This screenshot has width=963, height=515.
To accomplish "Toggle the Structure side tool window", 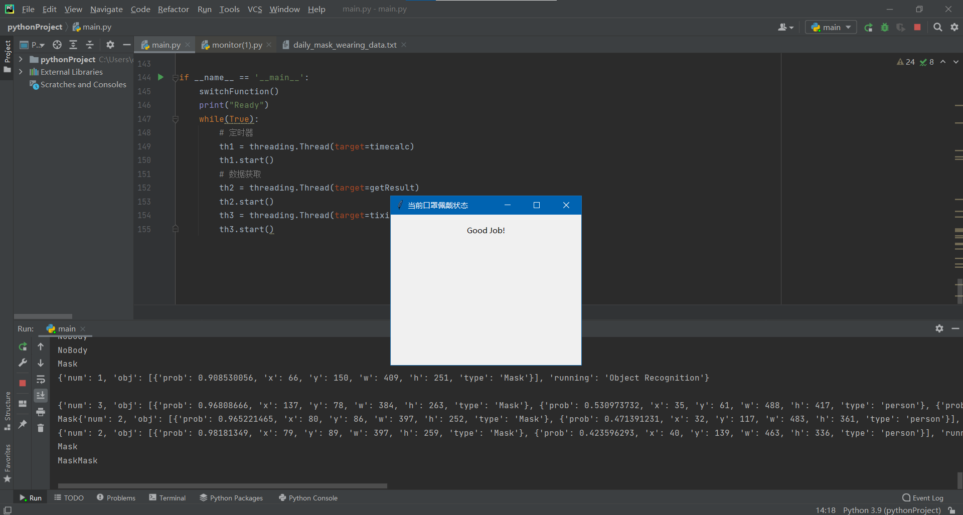I will tap(7, 411).
